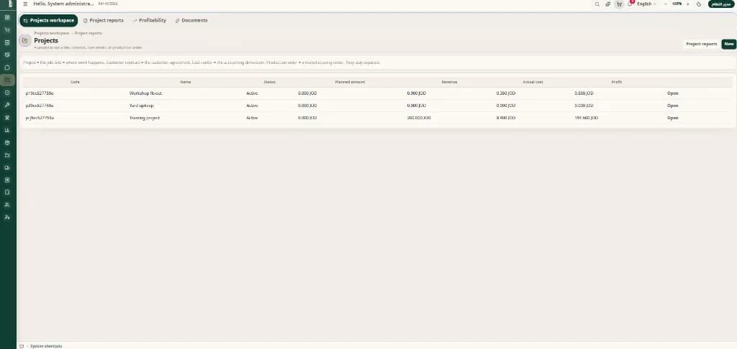Click the project code of Yard upkeep
737x349 pixels.
coord(40,106)
